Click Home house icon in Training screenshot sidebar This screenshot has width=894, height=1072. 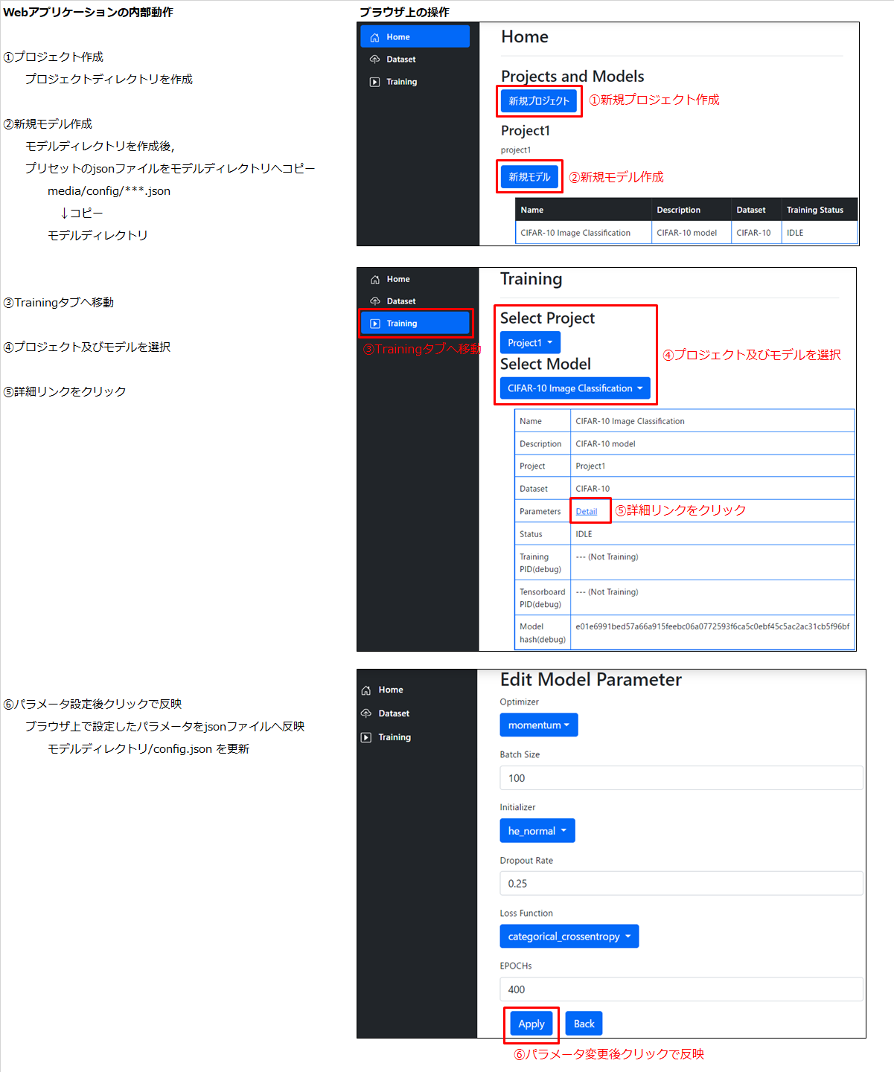tap(375, 280)
